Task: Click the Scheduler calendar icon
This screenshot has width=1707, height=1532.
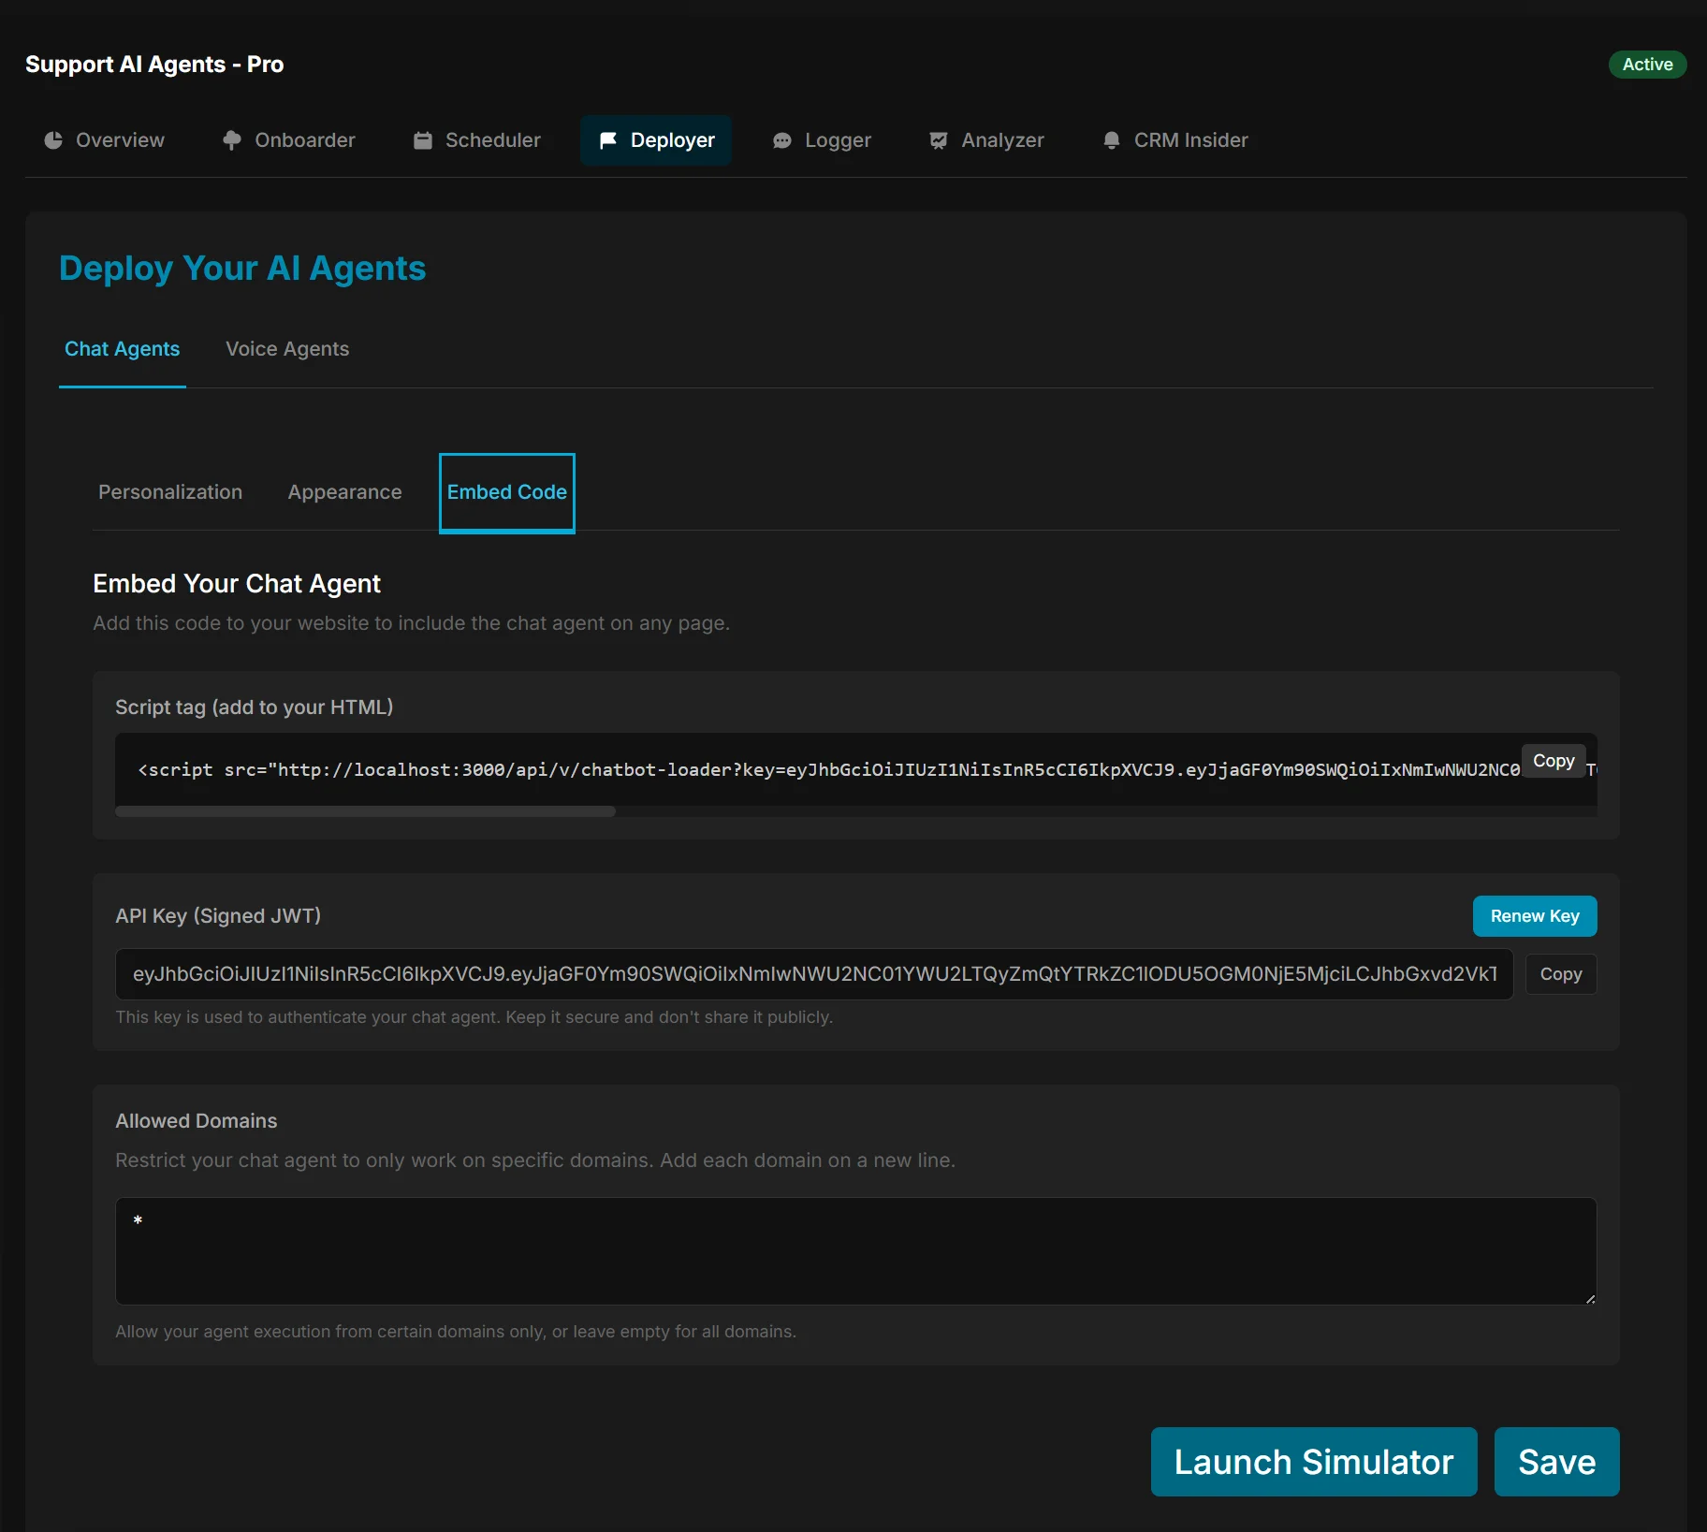Action: coord(423,140)
